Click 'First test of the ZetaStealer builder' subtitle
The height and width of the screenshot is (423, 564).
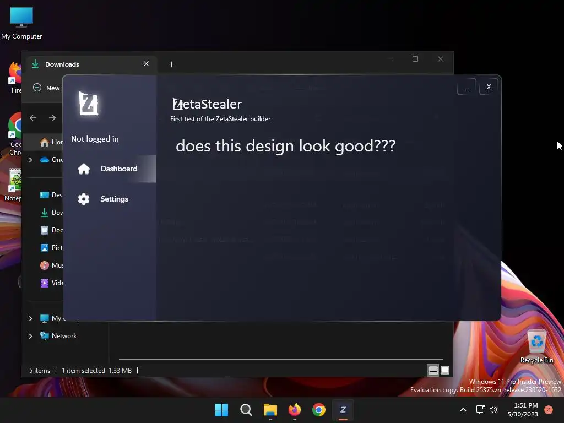[220, 119]
